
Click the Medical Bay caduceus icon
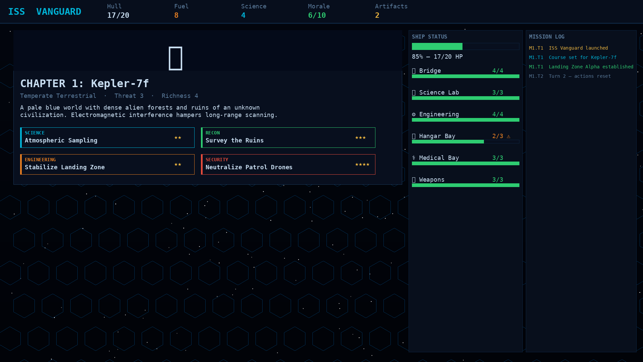414,158
